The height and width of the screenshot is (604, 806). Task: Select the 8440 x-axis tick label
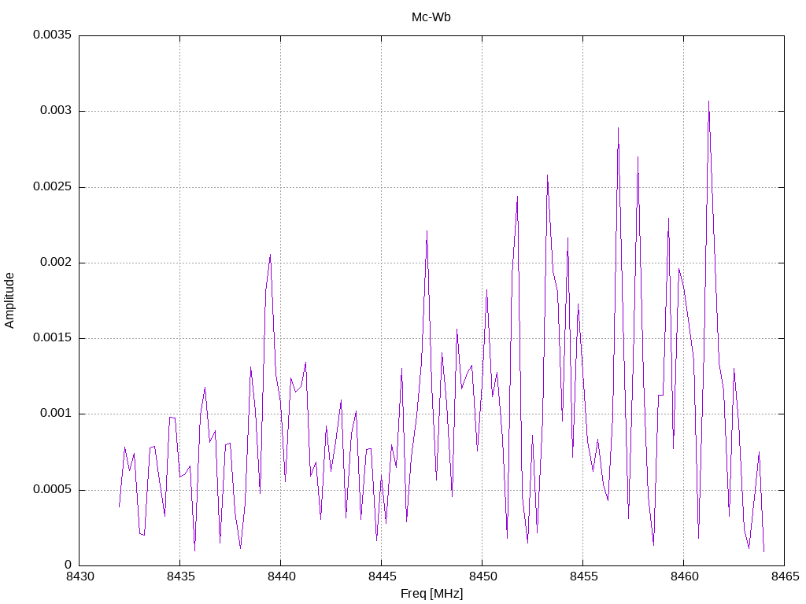(281, 576)
